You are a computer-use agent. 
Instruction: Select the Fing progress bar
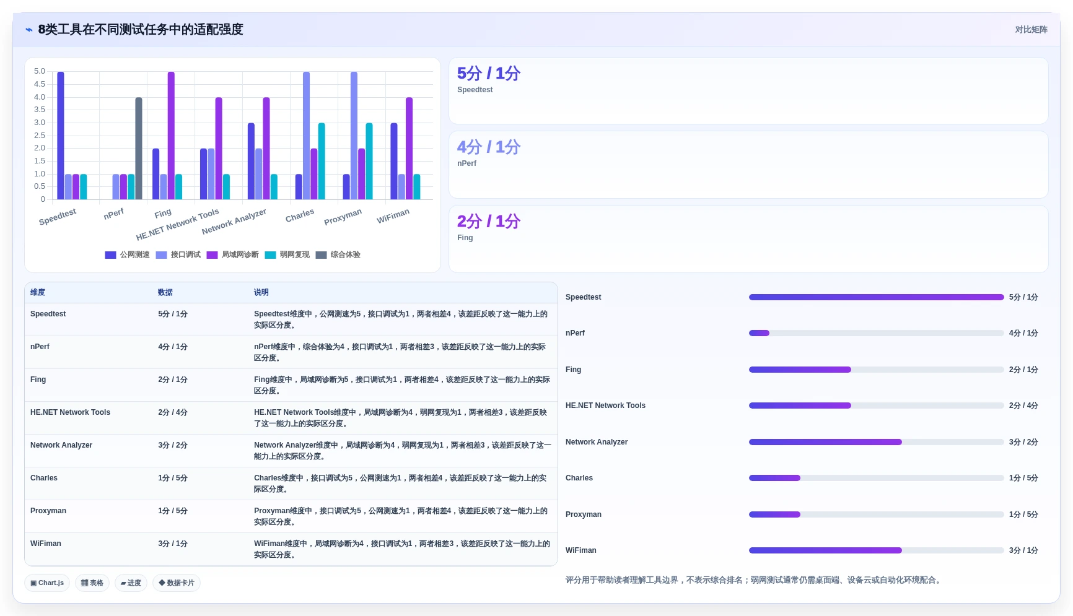[x=876, y=370]
